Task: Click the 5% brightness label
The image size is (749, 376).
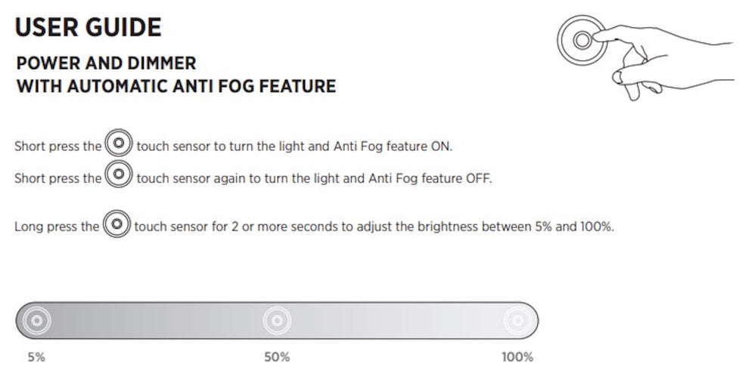Action: click(x=36, y=357)
